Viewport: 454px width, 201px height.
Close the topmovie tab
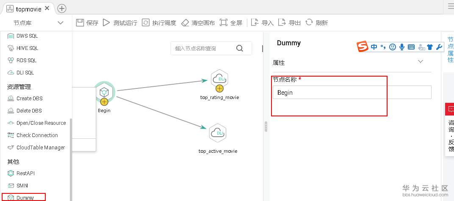[x=47, y=8]
